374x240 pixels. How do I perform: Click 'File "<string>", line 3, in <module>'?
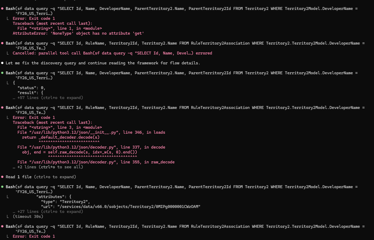(60, 127)
